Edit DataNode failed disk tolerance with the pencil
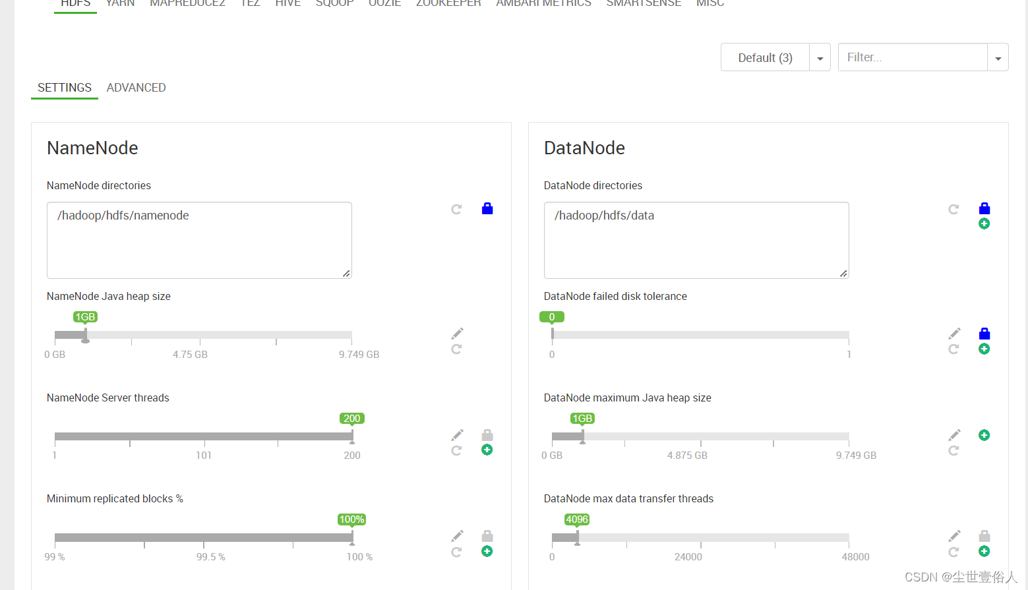 point(954,334)
